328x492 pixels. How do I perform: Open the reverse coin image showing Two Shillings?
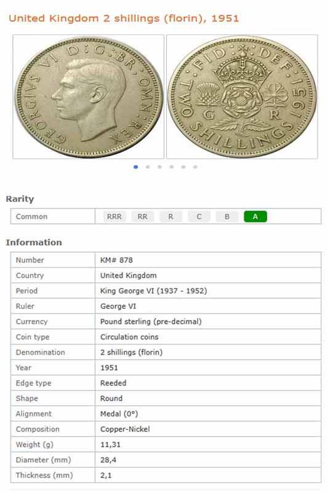tap(242, 97)
